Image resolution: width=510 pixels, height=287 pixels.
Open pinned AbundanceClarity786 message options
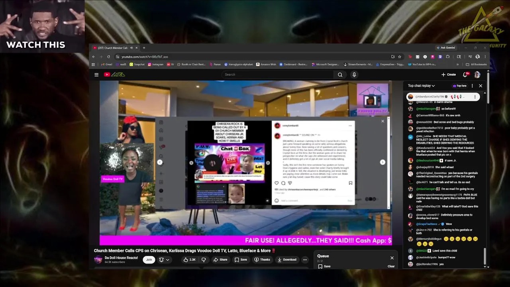click(x=475, y=97)
